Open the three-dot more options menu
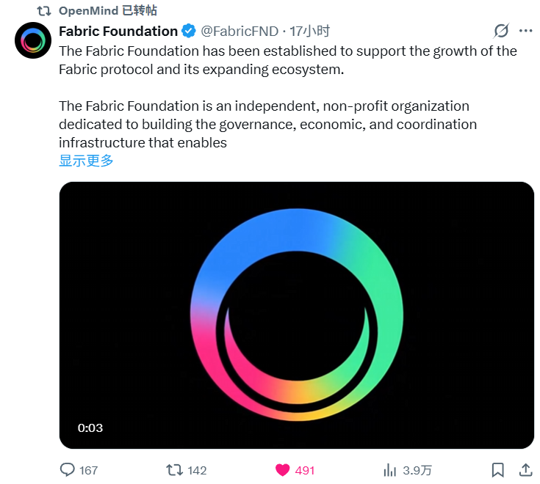 tap(525, 31)
